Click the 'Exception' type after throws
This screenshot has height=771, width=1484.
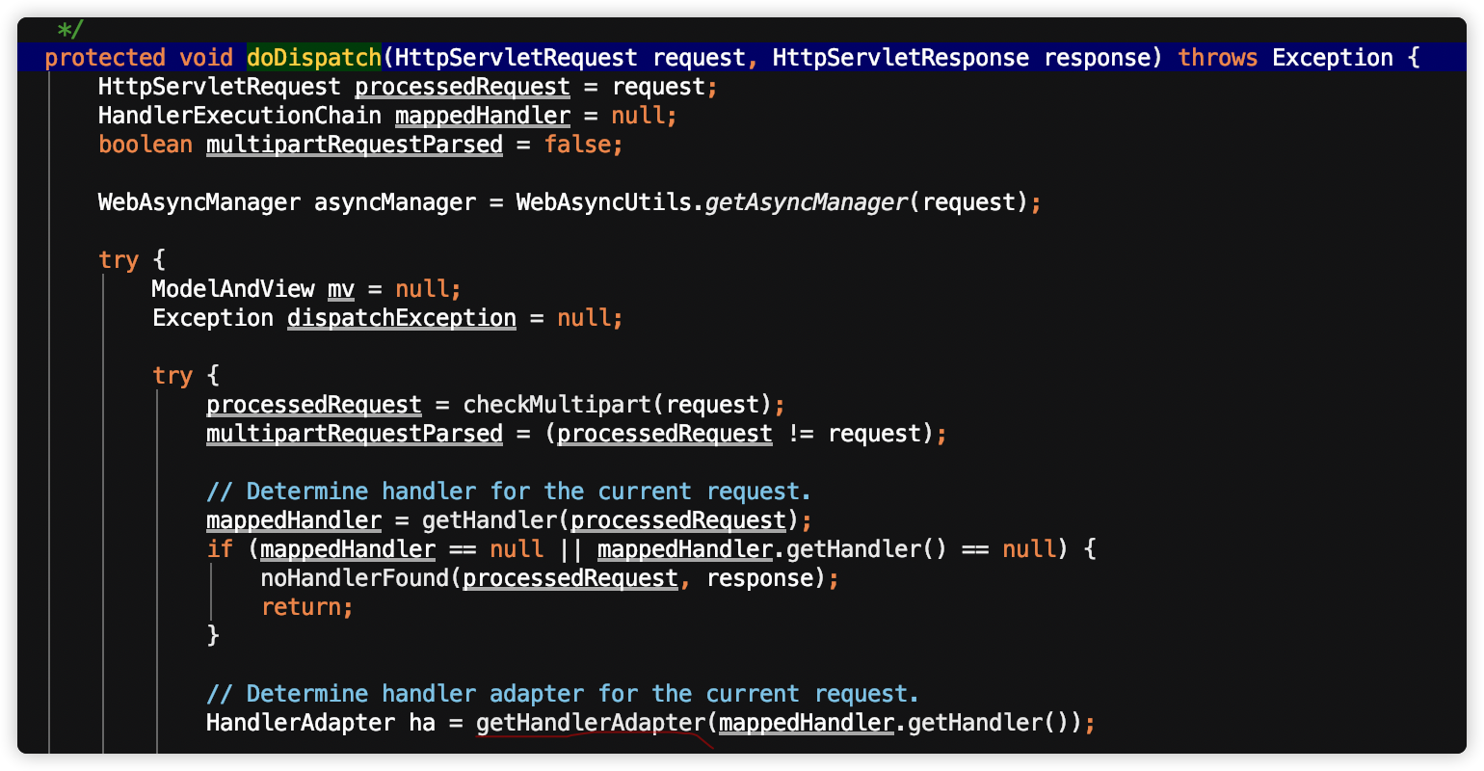point(1333,58)
